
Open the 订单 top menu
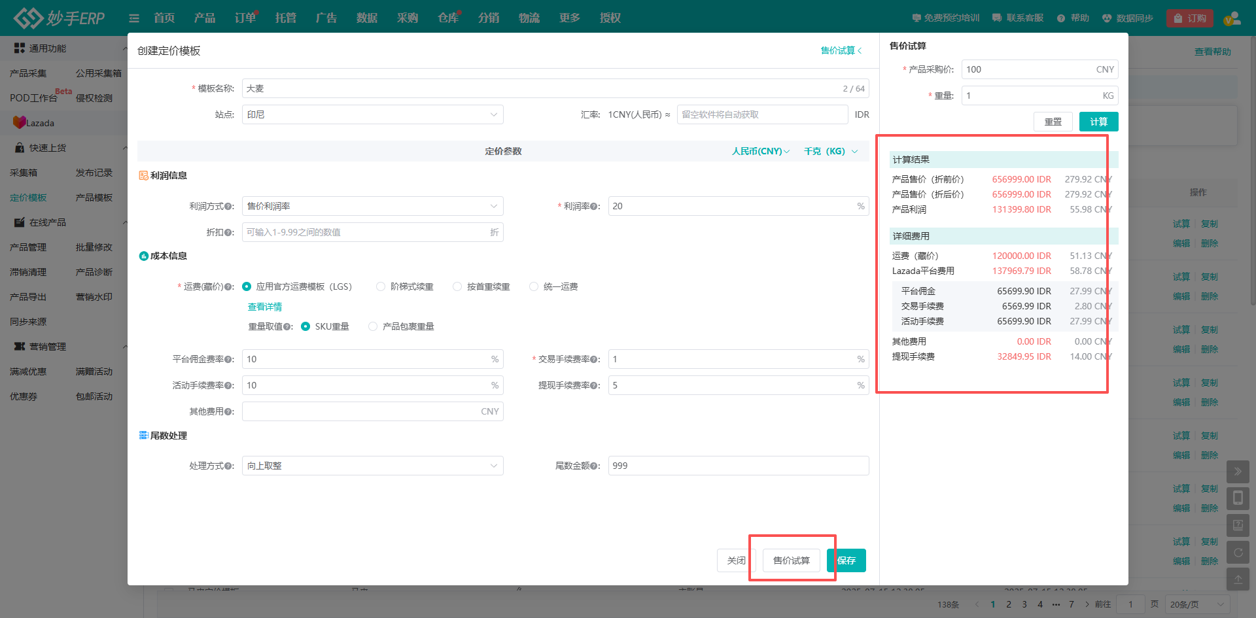(245, 18)
